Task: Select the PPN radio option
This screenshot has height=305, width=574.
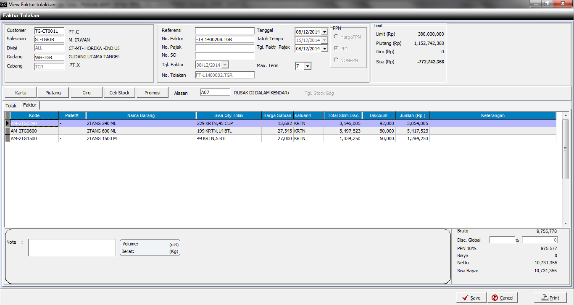Action: [336, 49]
